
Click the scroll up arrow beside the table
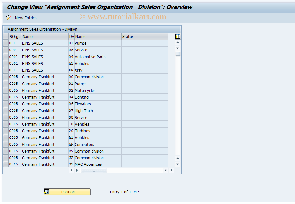tap(177, 42)
